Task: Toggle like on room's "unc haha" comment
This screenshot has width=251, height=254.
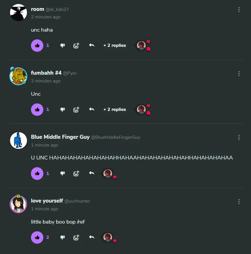Action: click(37, 45)
